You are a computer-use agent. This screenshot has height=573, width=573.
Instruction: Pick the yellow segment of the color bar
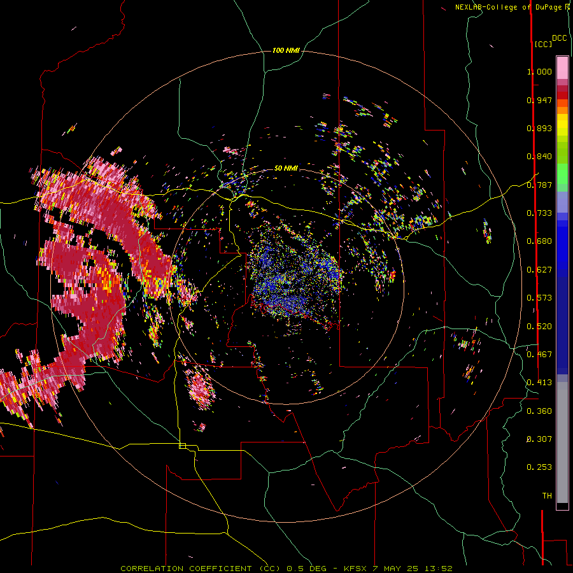[562, 125]
